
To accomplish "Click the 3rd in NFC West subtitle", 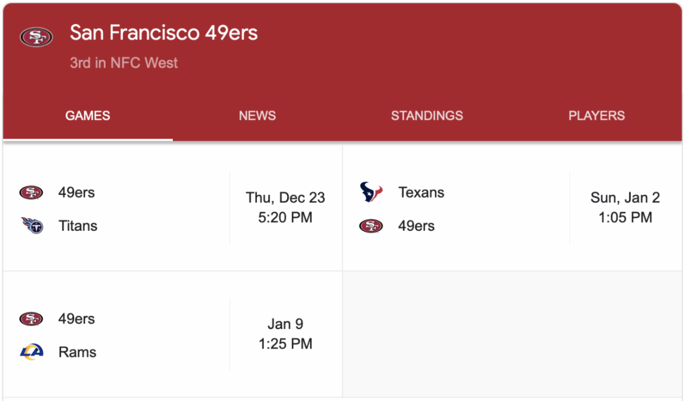I will (x=124, y=63).
